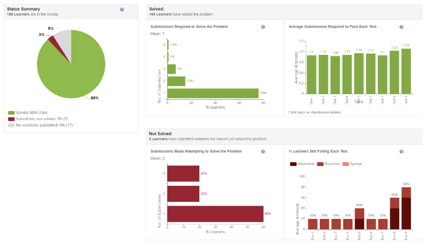The height and width of the screenshot is (244, 427).
Task: Click Test 4 bar in Still Failing chart
Action: click(x=348, y=224)
